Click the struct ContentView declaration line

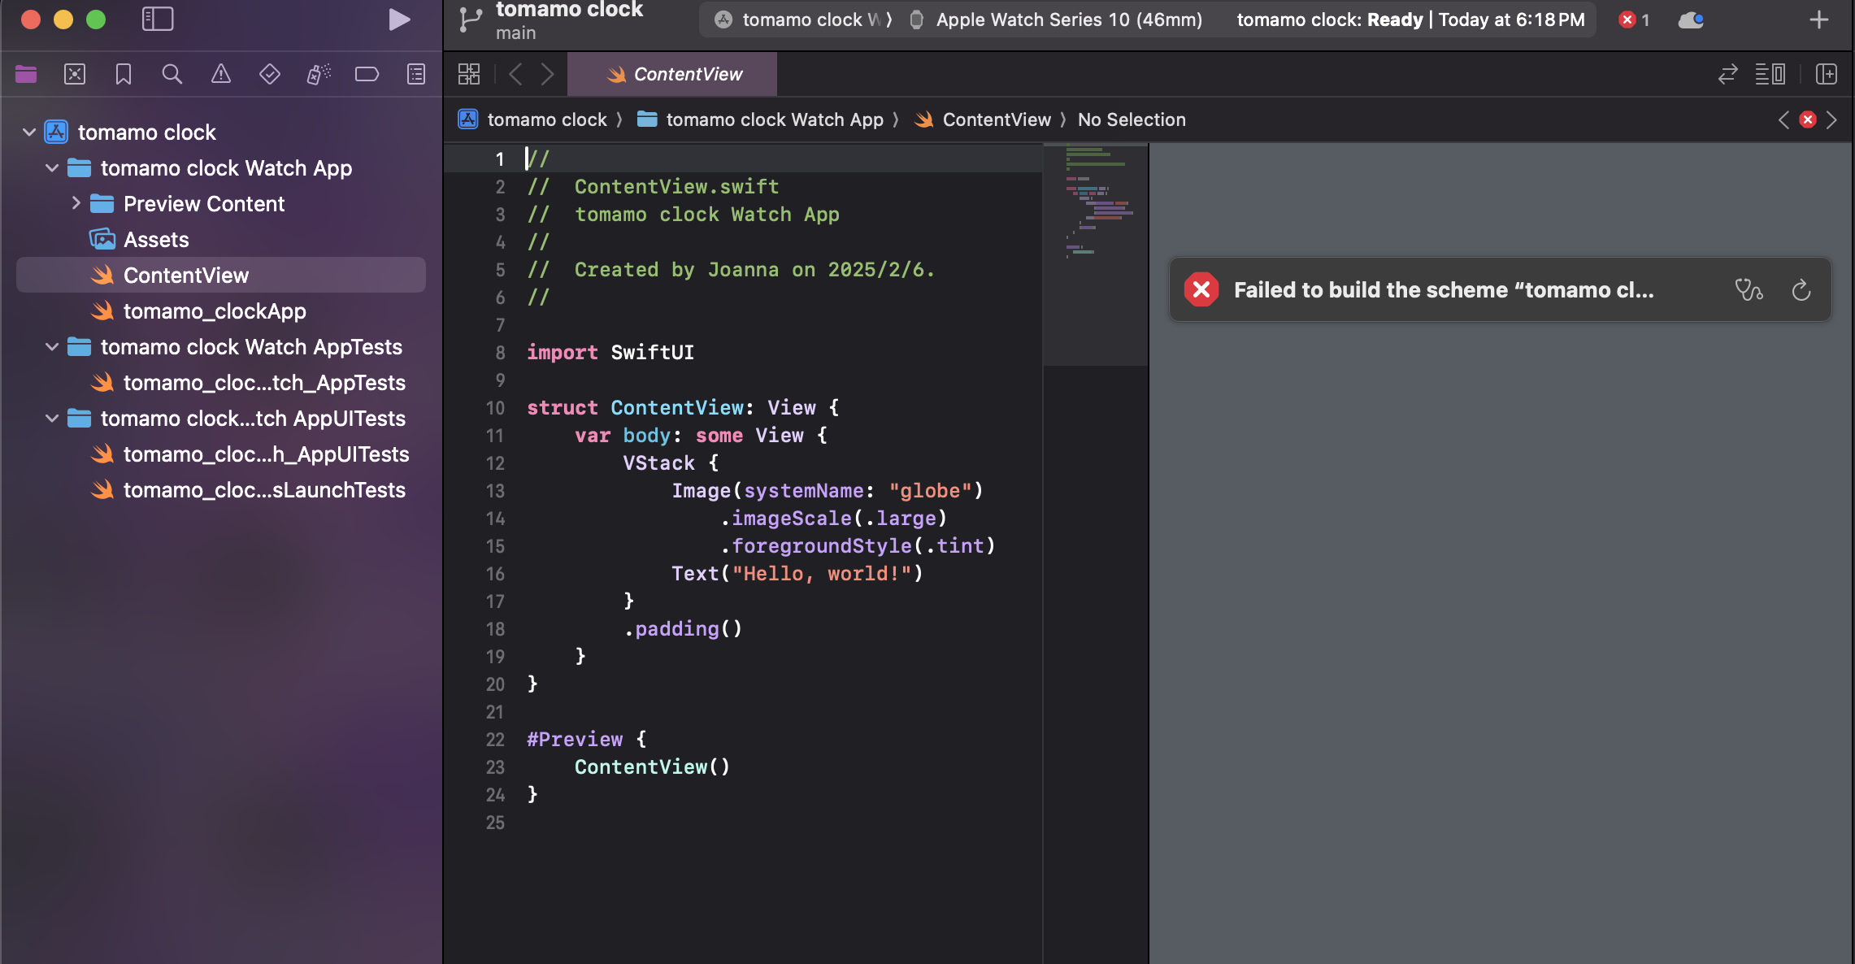coord(683,408)
